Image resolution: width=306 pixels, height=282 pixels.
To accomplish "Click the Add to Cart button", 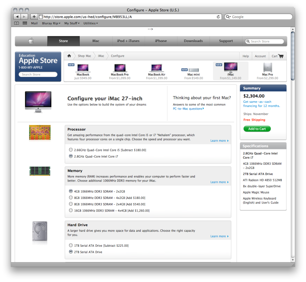I will [257, 129].
